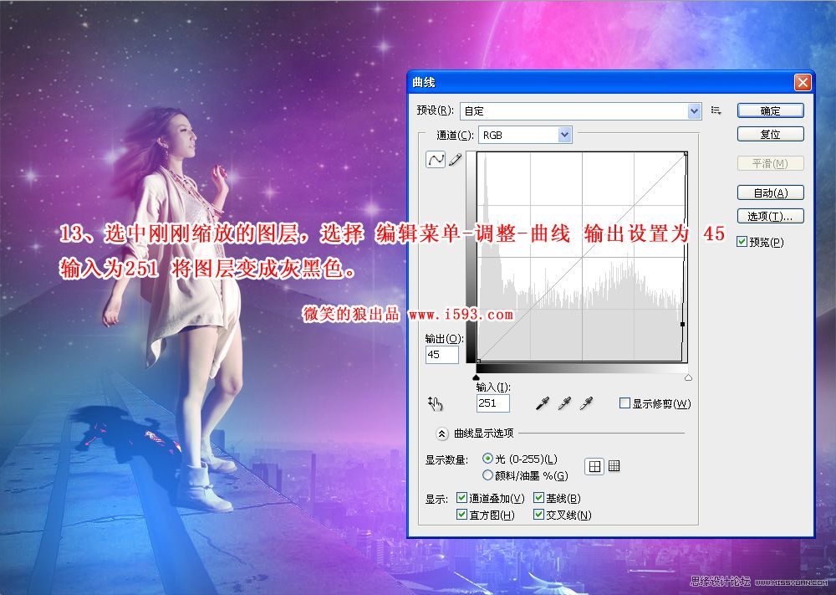This screenshot has width=836, height=595.
Task: Pick the white point eyedropper
Action: [x=587, y=403]
